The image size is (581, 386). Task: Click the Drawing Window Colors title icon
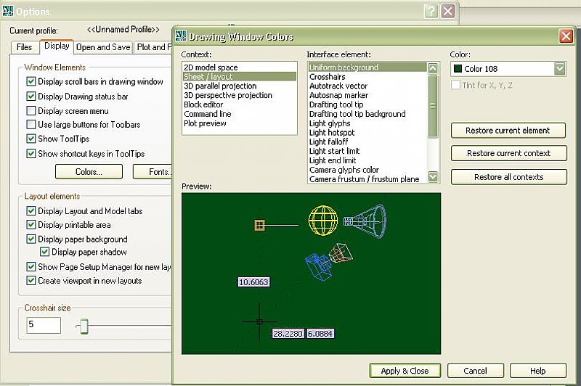click(181, 36)
